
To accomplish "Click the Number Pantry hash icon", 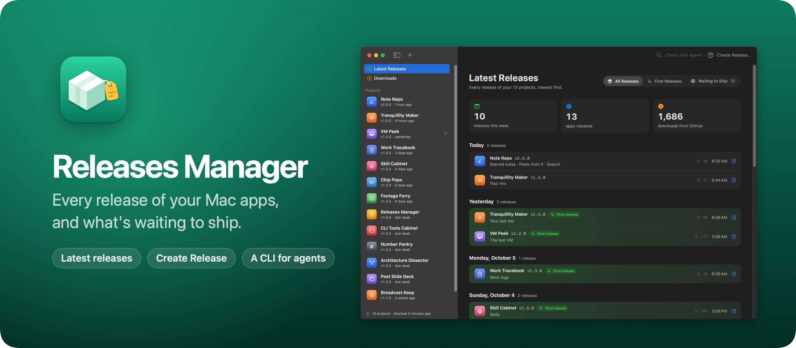I will [x=372, y=247].
